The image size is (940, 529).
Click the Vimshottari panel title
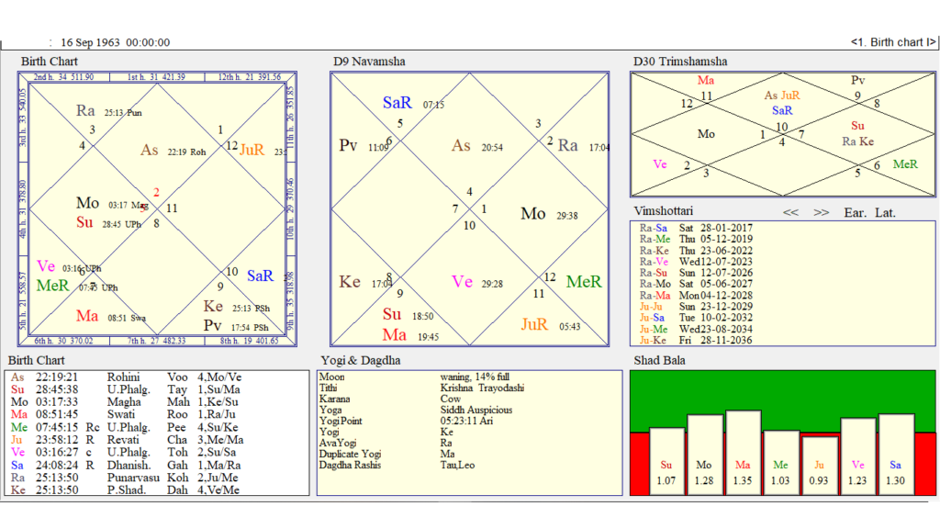664,211
